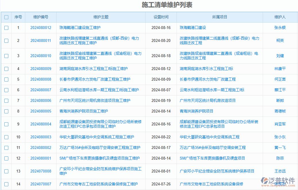Check the checkbox for row 5

pos(6,80)
